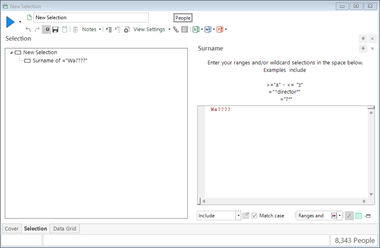The width and height of the screenshot is (380, 248).
Task: Export to Word icon
Action: tap(208, 29)
